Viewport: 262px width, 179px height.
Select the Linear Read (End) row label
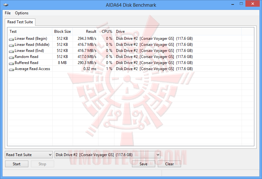(29, 51)
